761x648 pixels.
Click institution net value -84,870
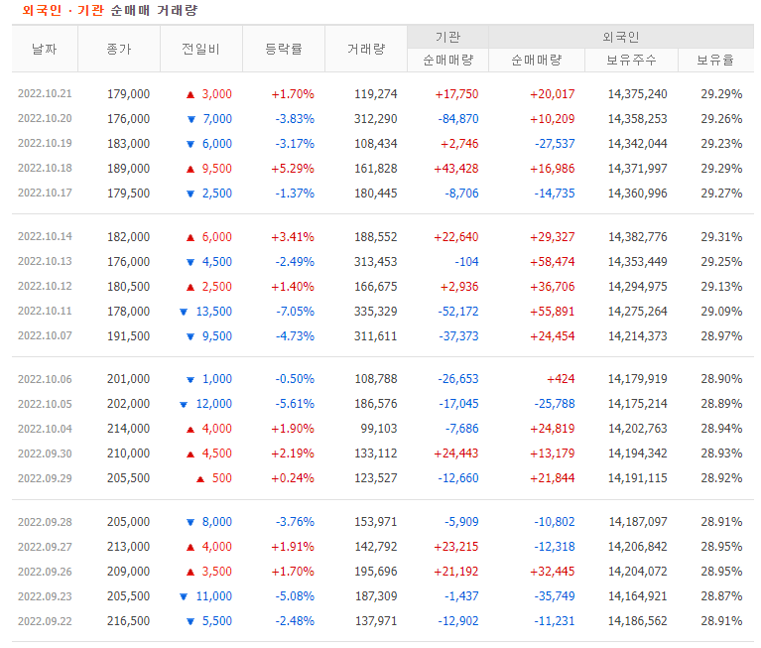click(458, 118)
